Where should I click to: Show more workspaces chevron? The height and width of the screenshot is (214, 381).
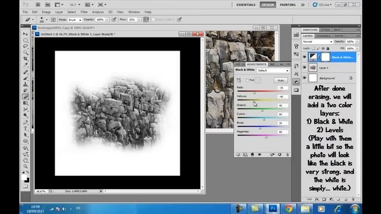pyautogui.click(x=303, y=5)
